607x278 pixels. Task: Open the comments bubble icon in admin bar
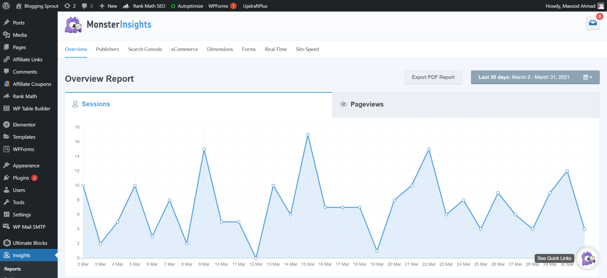click(84, 6)
